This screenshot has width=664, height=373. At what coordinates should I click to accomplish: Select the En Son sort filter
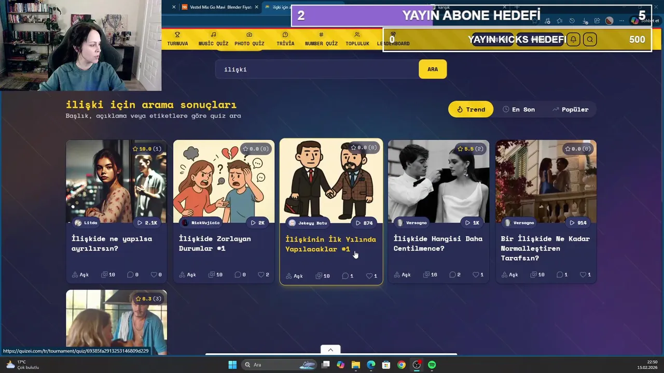pyautogui.click(x=519, y=109)
